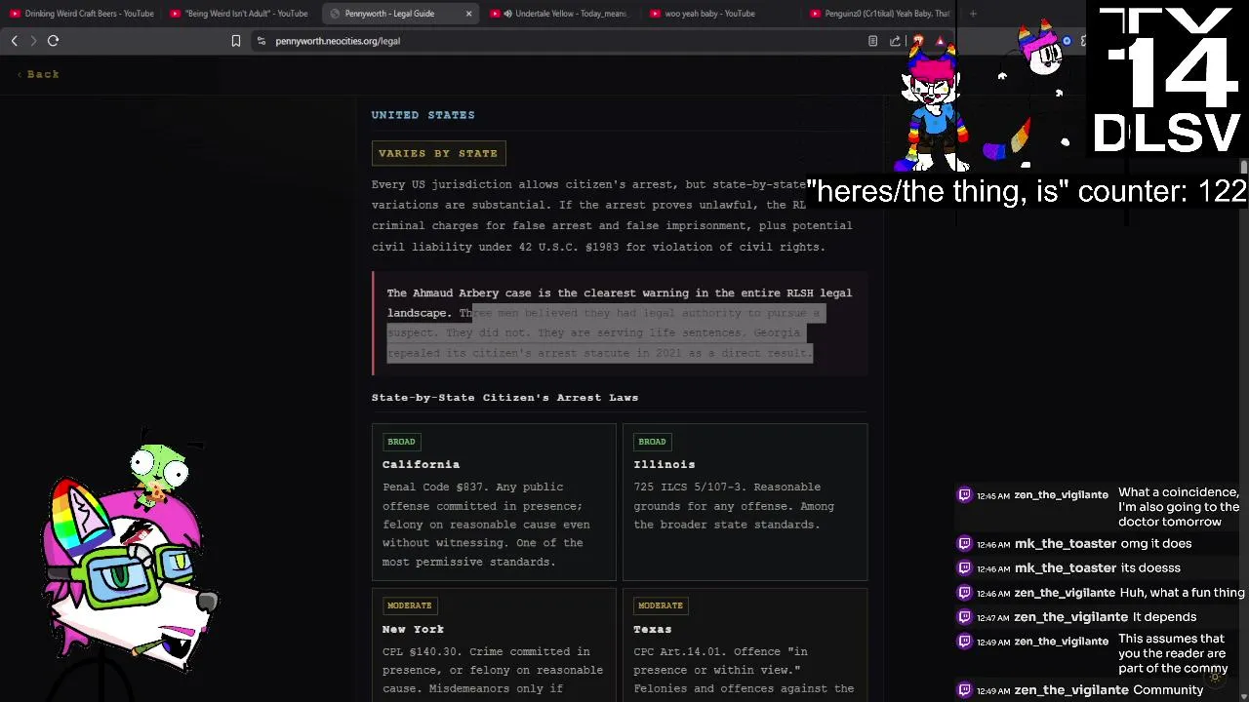This screenshot has width=1249, height=702.
Task: Reload the Pennyworth page
Action: (54, 41)
